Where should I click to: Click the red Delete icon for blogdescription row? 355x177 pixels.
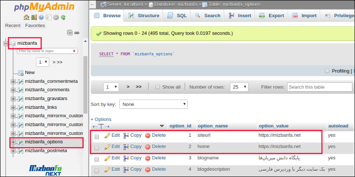pos(148,169)
